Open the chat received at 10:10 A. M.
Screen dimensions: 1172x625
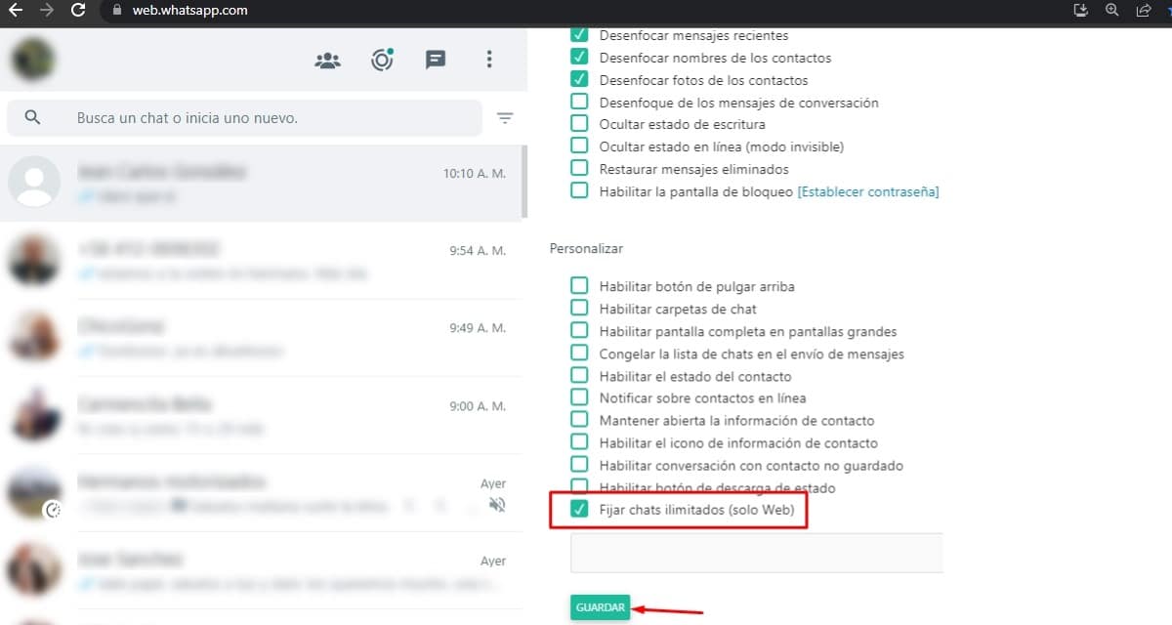(262, 183)
